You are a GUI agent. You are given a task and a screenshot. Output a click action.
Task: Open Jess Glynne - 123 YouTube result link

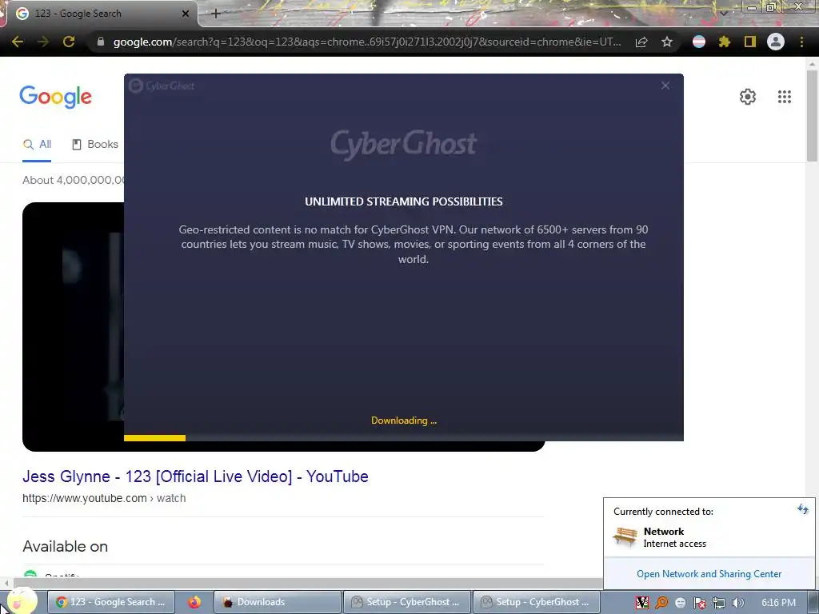pos(195,476)
